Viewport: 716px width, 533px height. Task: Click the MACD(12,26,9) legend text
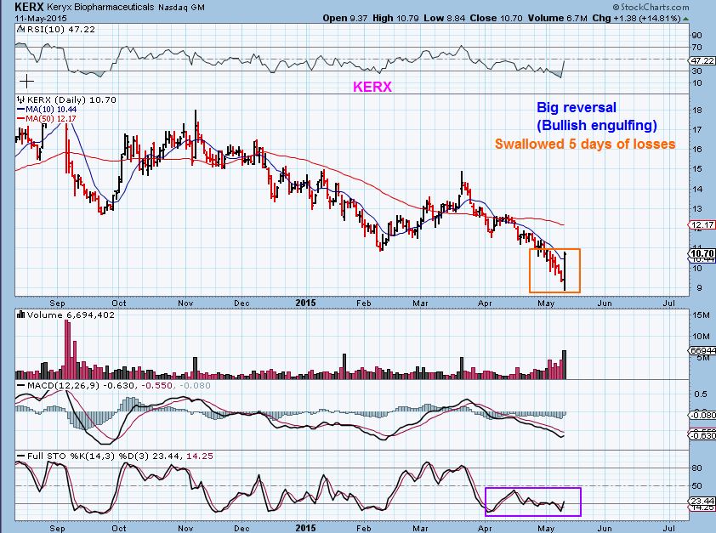click(x=63, y=386)
